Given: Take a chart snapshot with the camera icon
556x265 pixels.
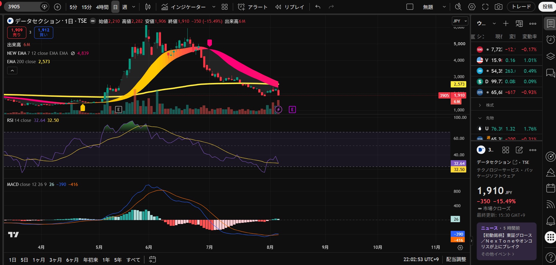Looking at the screenshot, I should click(x=499, y=7).
